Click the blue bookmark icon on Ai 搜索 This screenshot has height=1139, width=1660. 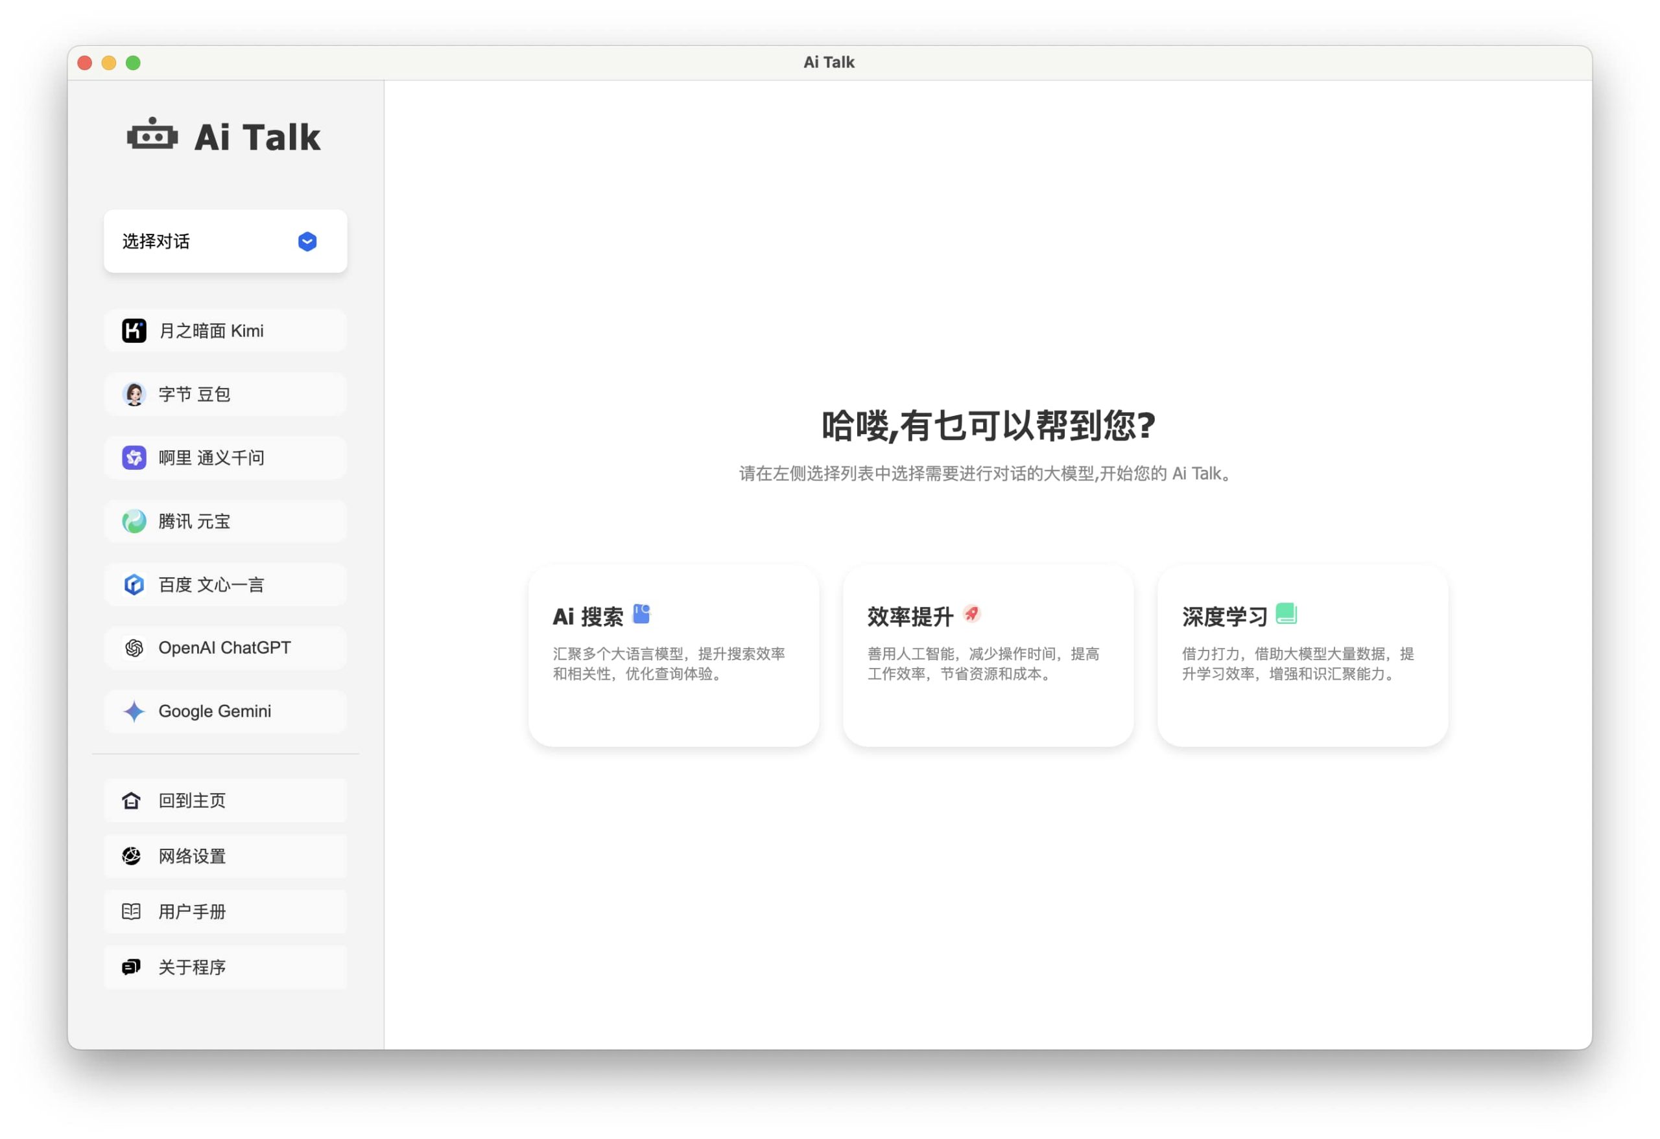pos(641,614)
